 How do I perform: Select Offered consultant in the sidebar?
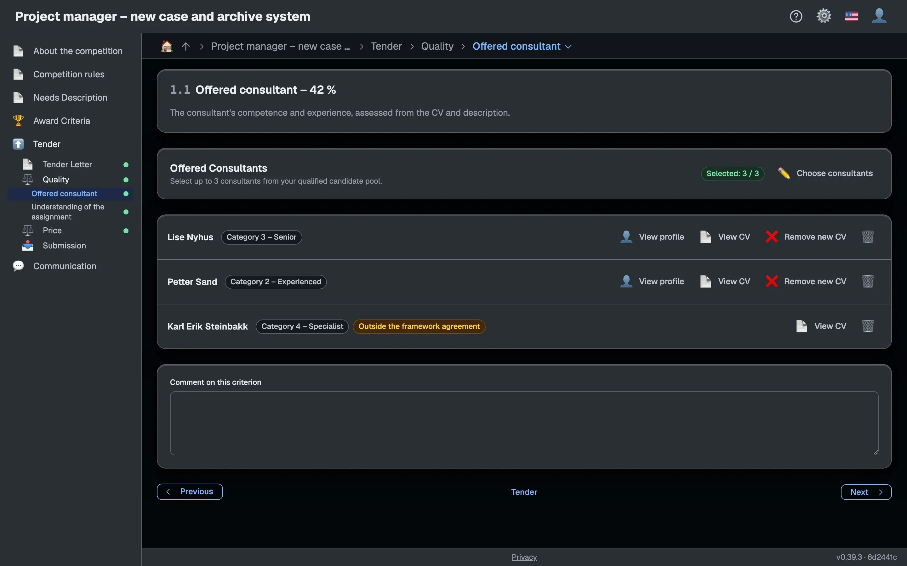(x=71, y=193)
